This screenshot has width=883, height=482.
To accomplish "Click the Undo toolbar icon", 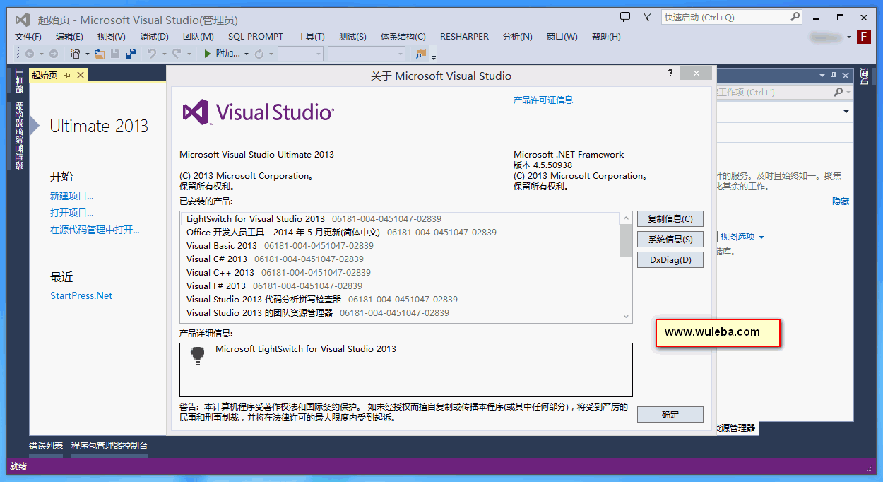I will (152, 54).
